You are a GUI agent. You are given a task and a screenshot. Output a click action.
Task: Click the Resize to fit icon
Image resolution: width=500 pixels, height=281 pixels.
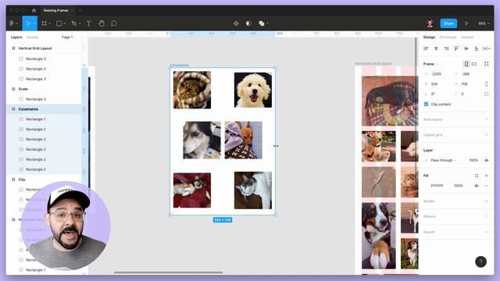[486, 64]
